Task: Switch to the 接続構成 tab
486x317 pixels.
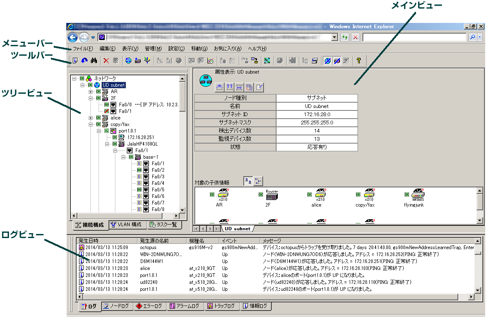Action: click(x=90, y=225)
